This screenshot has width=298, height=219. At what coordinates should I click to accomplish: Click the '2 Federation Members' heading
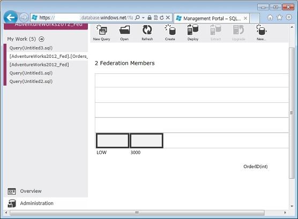pyautogui.click(x=125, y=63)
